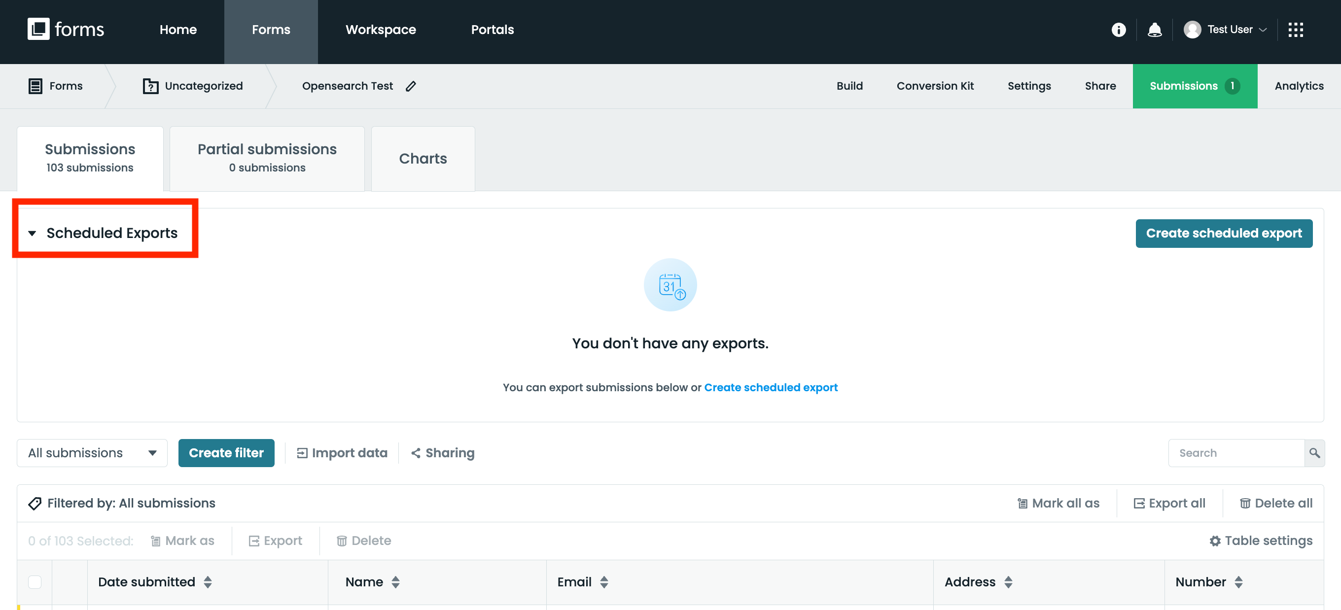Click the search magnifier icon
1341x610 pixels.
(x=1314, y=453)
